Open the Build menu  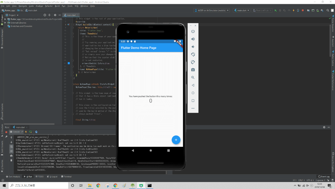click(x=57, y=6)
